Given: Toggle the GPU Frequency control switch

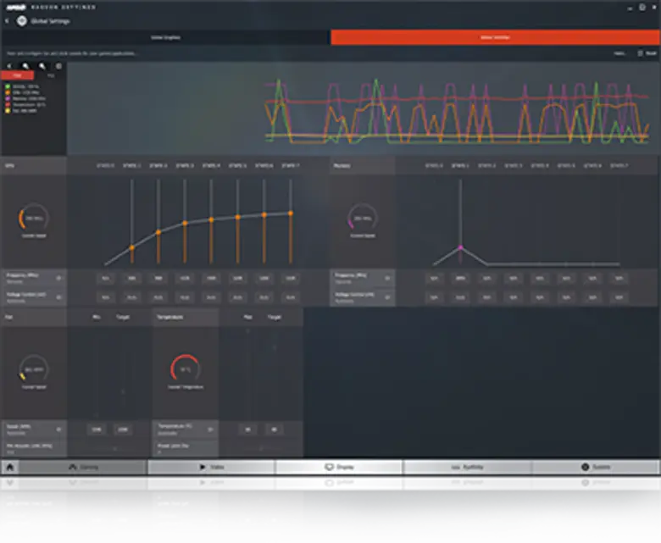Looking at the screenshot, I should point(58,277).
